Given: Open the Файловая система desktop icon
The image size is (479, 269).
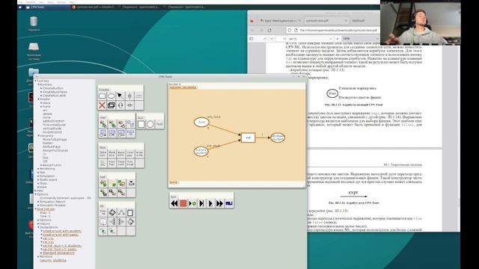Looking at the screenshot, I should (34, 51).
